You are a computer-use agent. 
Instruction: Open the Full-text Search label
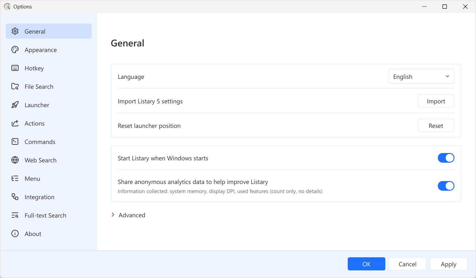coord(45,215)
